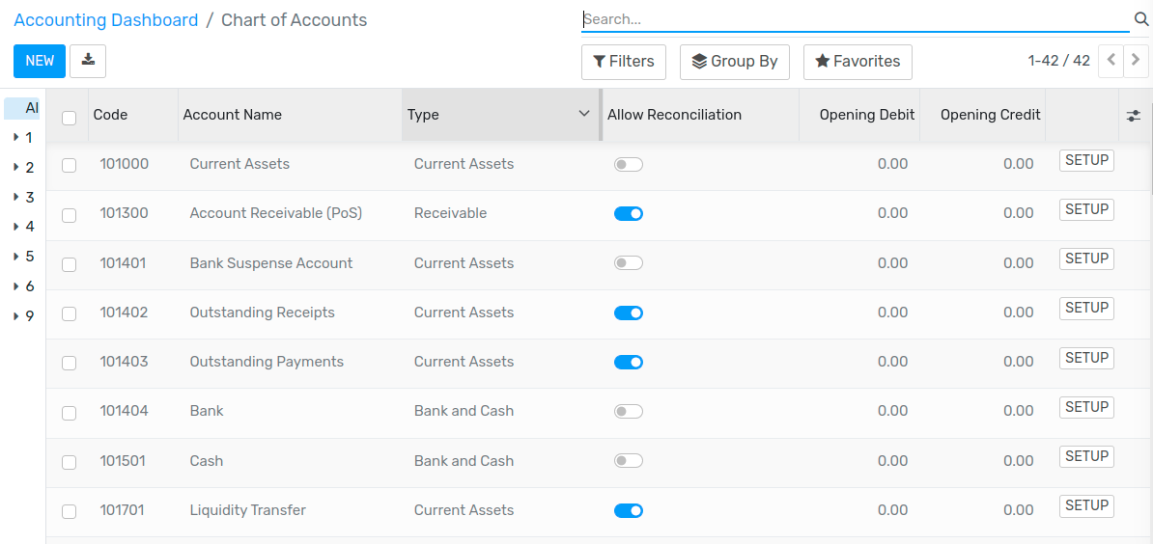Open the optional columns settings icon
This screenshot has height=544, width=1153.
pyautogui.click(x=1134, y=115)
